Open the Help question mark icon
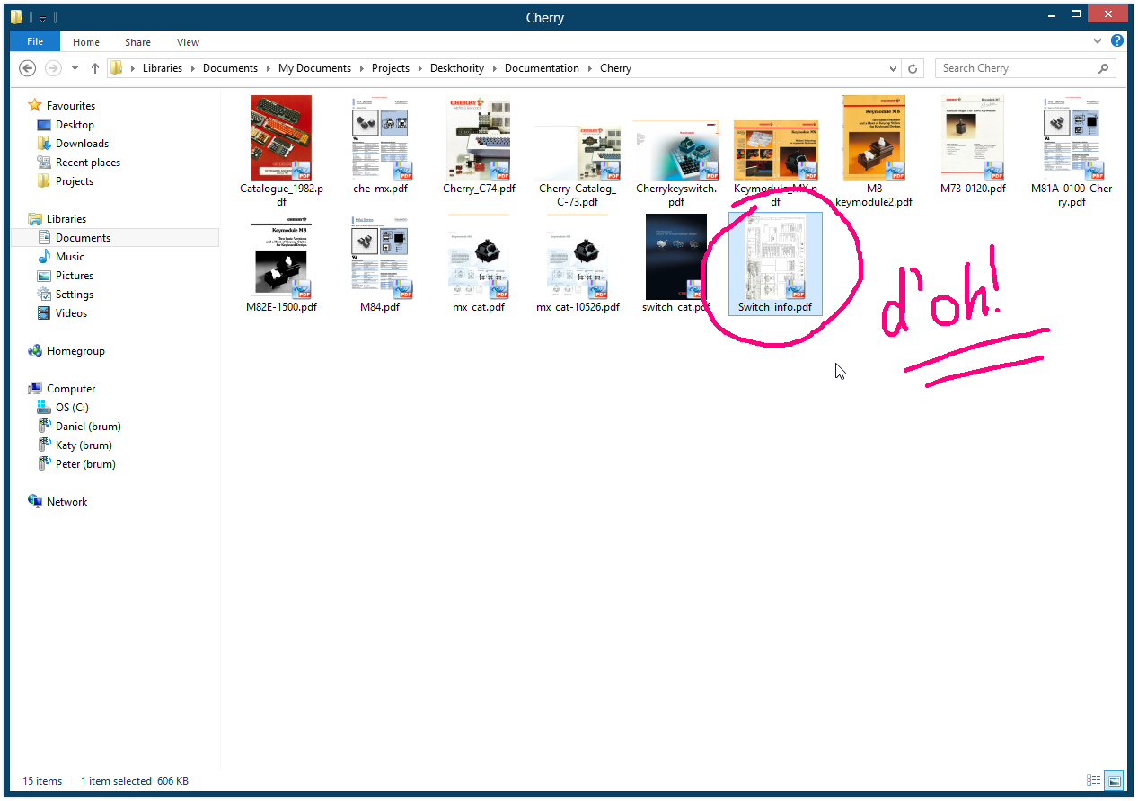 pyautogui.click(x=1117, y=41)
